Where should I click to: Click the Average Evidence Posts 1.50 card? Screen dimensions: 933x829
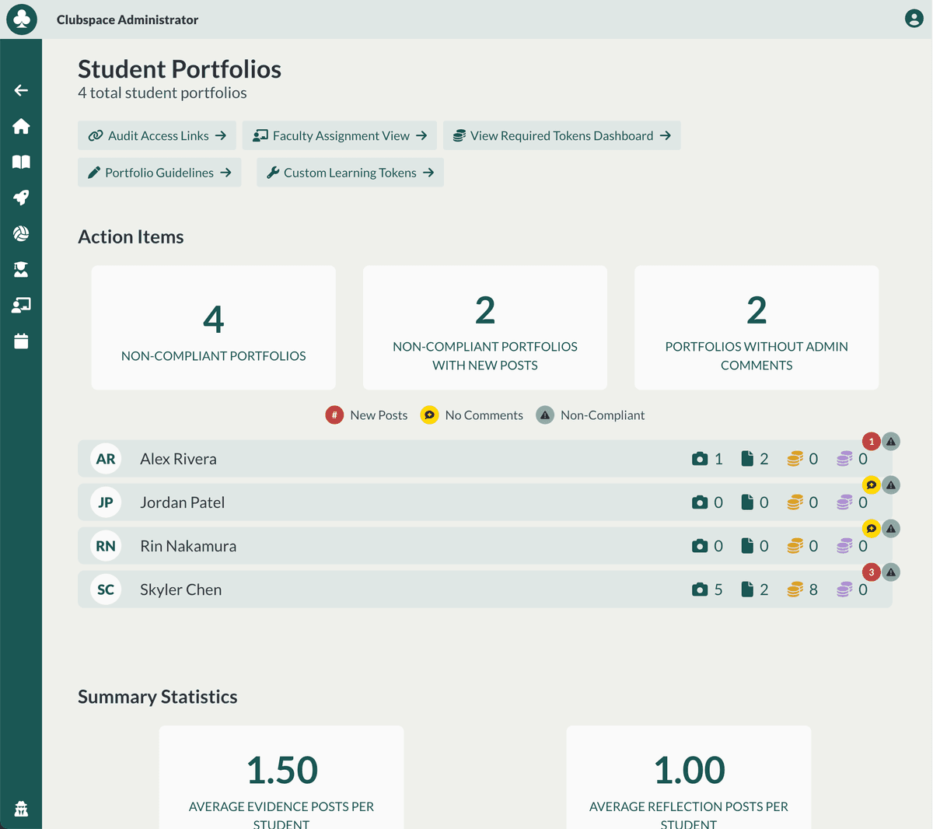click(x=281, y=778)
